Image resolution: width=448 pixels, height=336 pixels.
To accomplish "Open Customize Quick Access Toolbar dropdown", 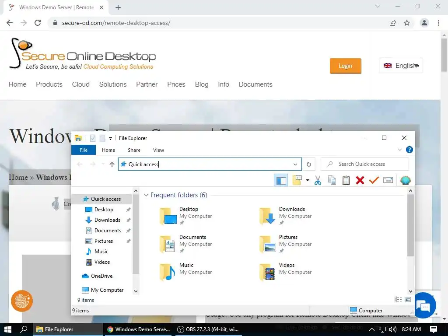I will (110, 139).
